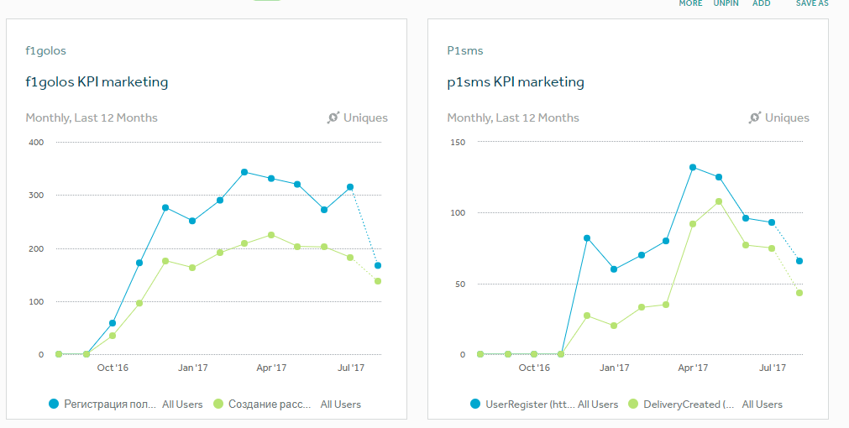The image size is (849, 428).
Task: Open the p1sms KPI marketing report title
Action: coord(516,82)
